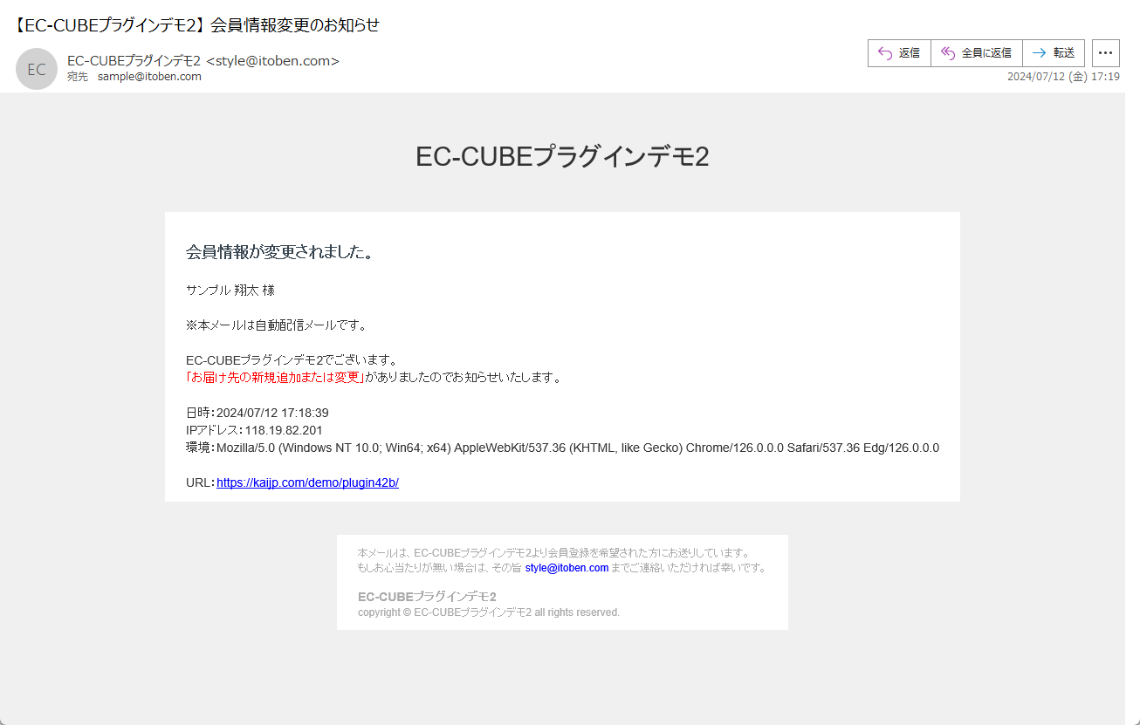Viewport: 1140px width, 725px height.
Task: Click the name line サンプル 翔太 様
Action: coord(230,291)
